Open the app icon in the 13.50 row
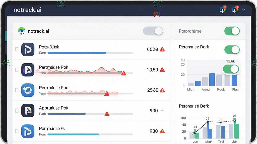Image resolution: width=257 pixels, height=144 pixels. [x=28, y=70]
